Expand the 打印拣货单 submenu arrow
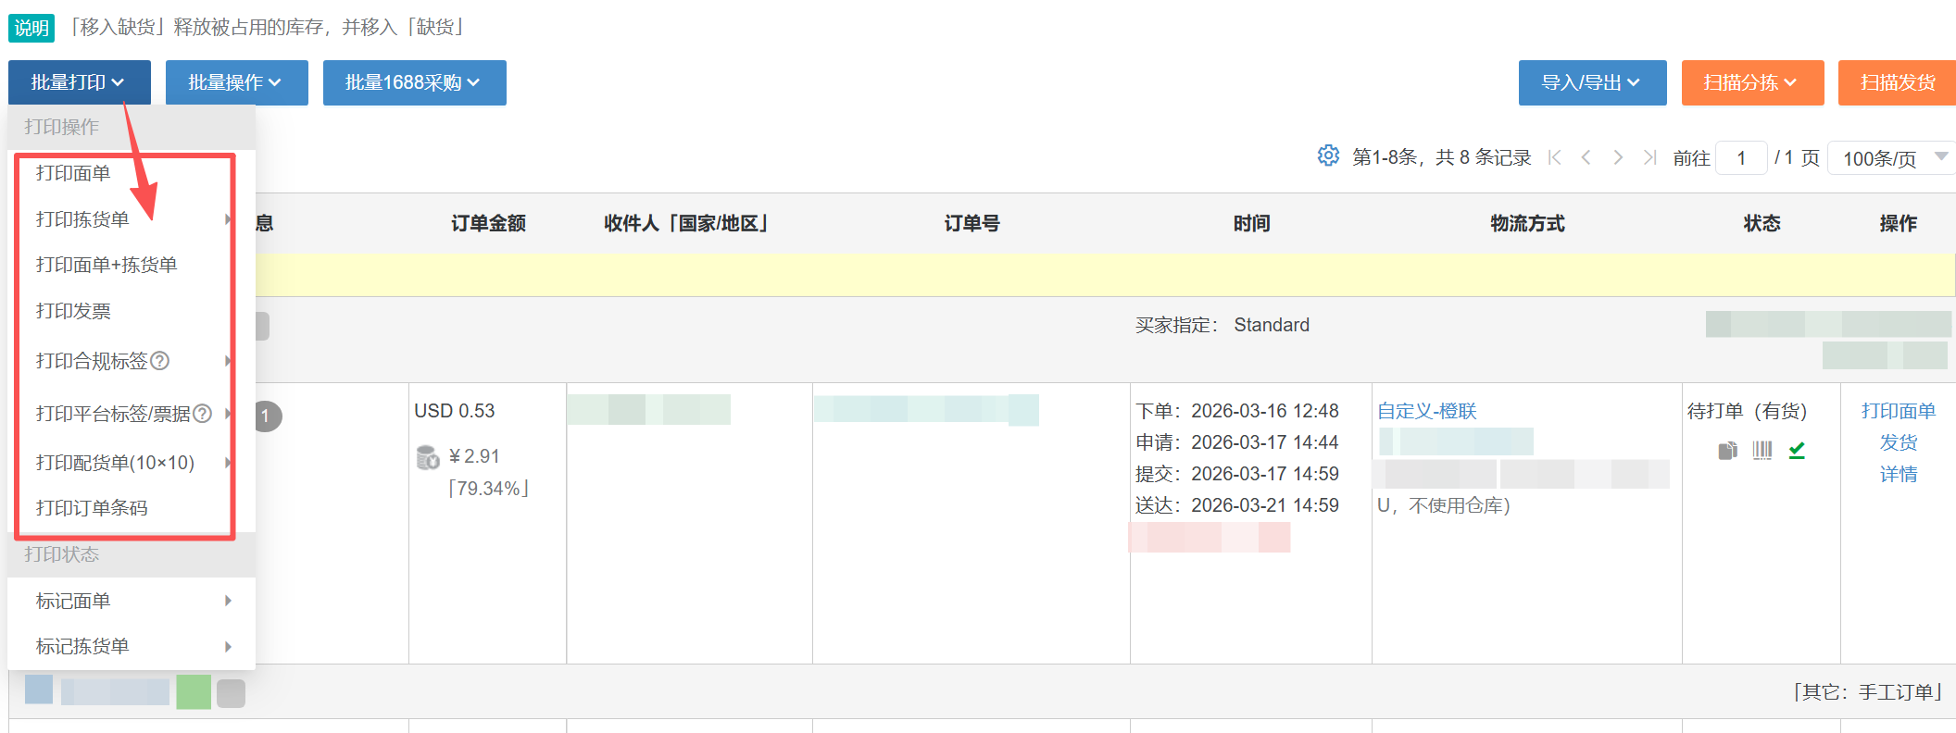Image resolution: width=1956 pixels, height=733 pixels. pos(228,219)
